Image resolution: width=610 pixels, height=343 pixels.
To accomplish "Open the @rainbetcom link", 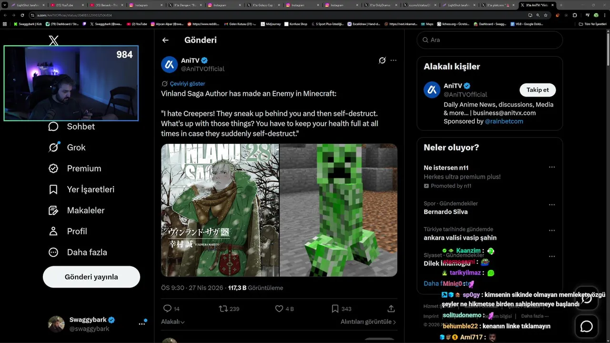I will tap(504, 121).
